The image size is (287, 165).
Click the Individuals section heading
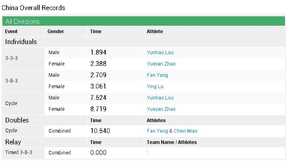[21, 42]
